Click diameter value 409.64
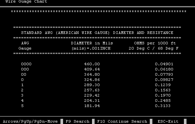The width and height of the screenshot is (195, 124). (x=92, y=69)
